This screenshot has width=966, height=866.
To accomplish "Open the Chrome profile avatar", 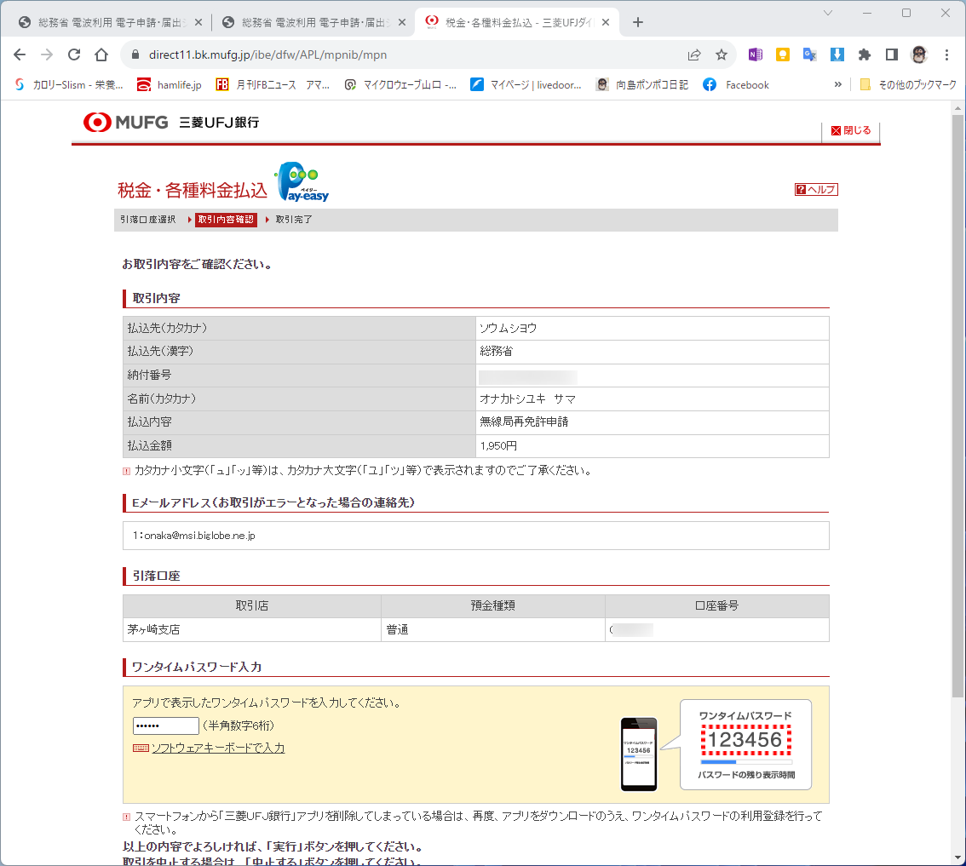I will [919, 54].
